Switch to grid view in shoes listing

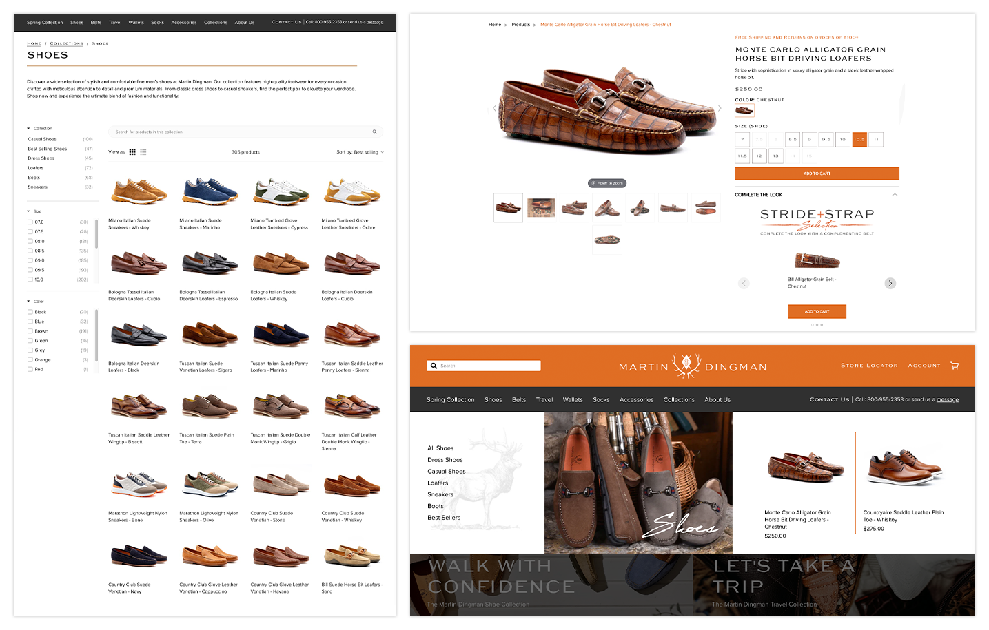point(132,152)
